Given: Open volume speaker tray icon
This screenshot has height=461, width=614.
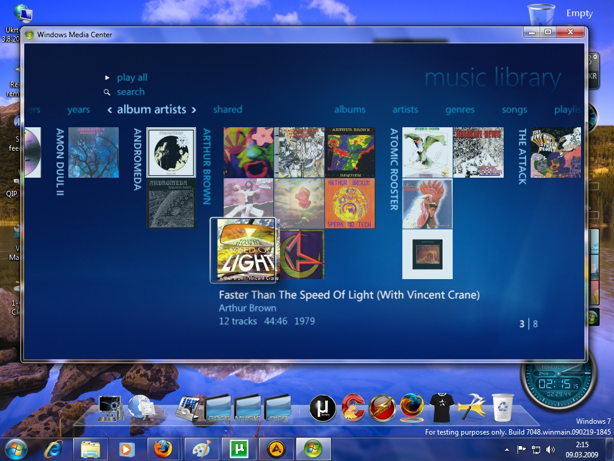Looking at the screenshot, I should click(550, 450).
